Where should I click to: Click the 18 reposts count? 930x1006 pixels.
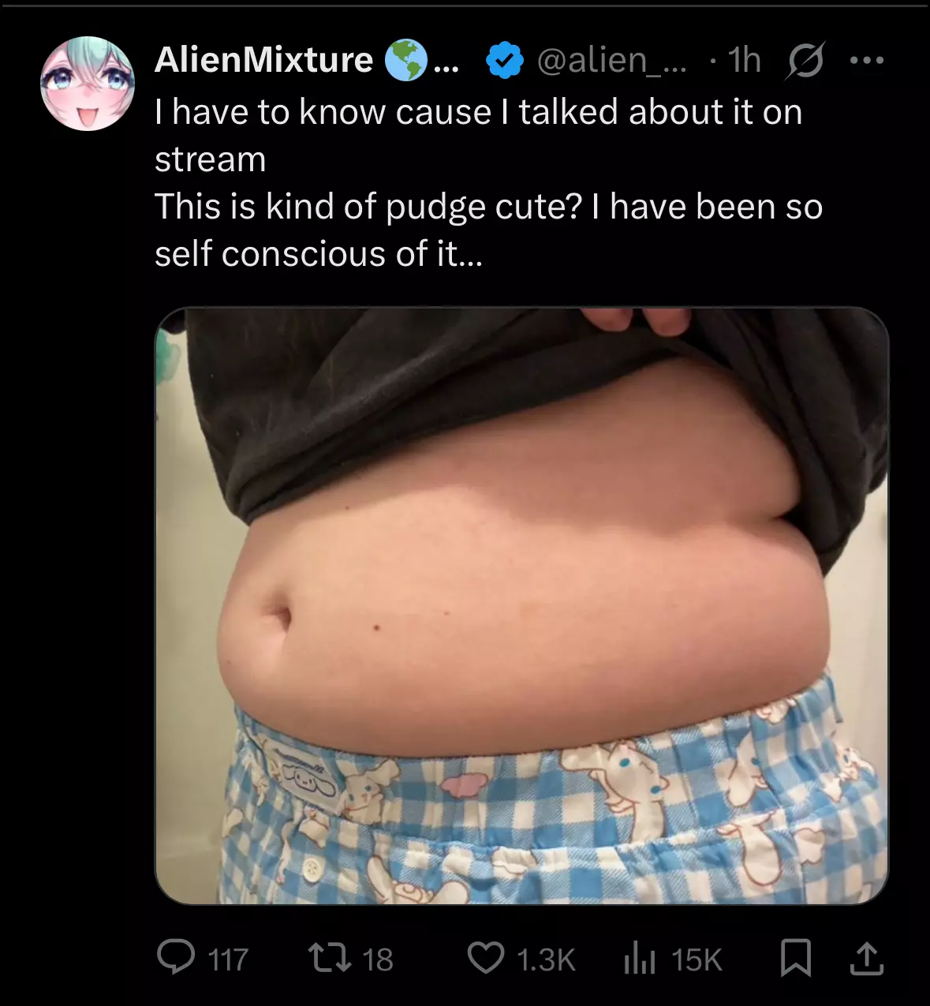[377, 959]
